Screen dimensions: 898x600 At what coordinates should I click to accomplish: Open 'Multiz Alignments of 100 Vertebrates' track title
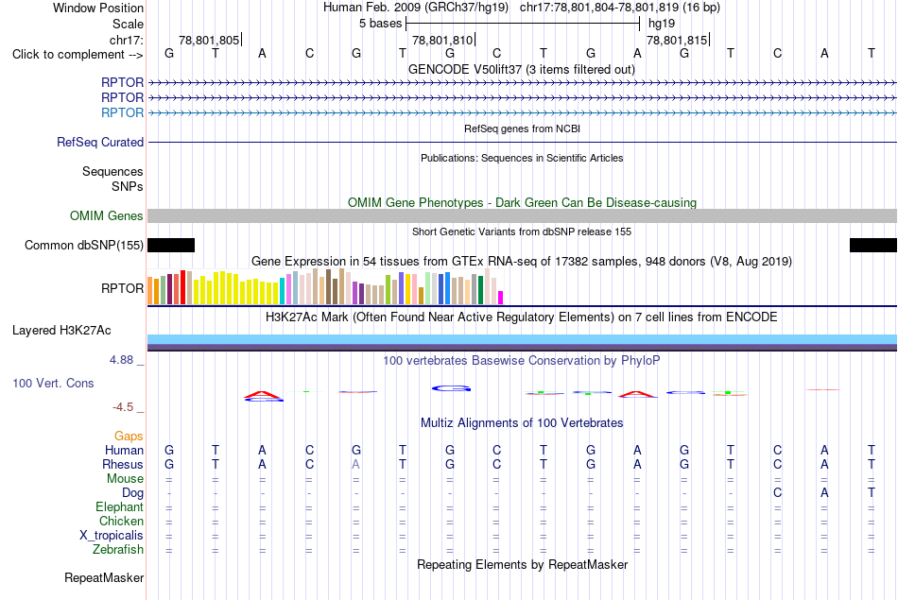522,423
